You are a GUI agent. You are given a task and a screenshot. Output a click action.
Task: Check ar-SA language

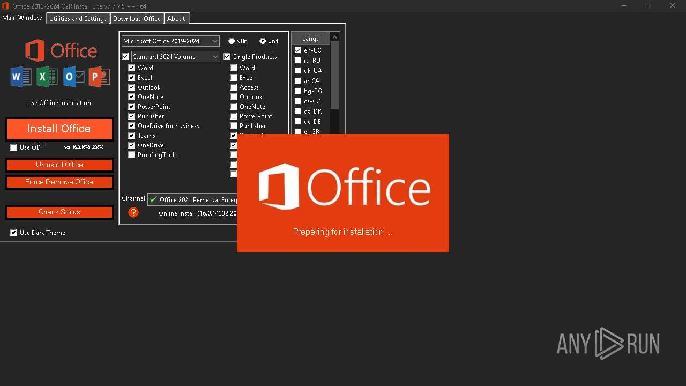(x=298, y=81)
